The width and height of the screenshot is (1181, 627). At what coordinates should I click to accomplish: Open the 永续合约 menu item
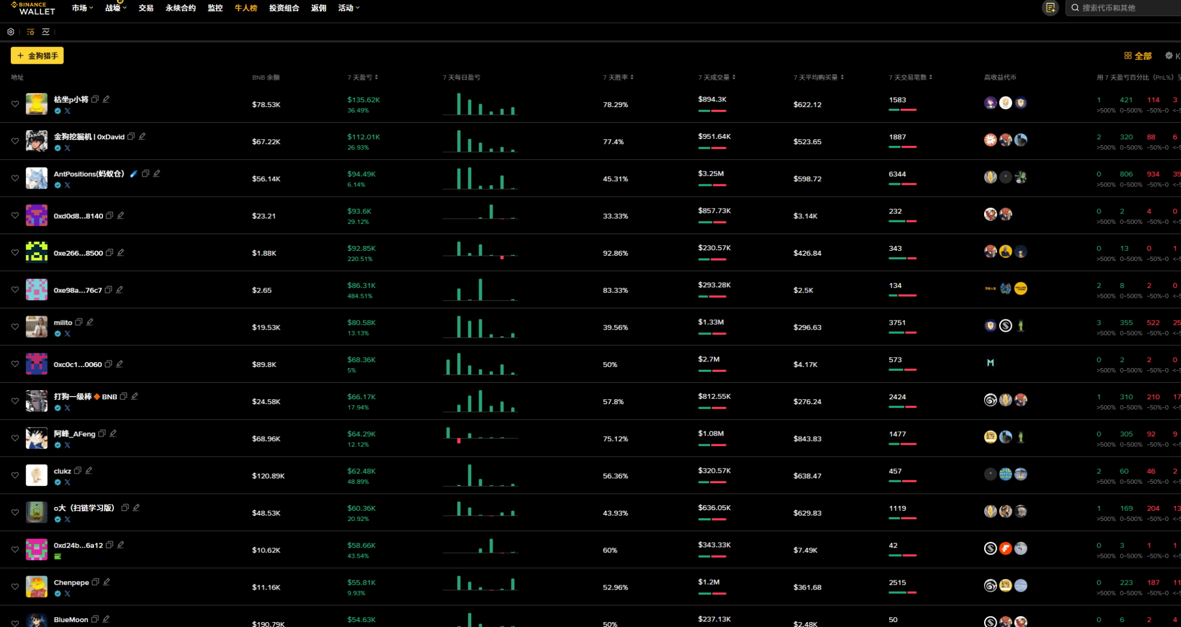[180, 8]
